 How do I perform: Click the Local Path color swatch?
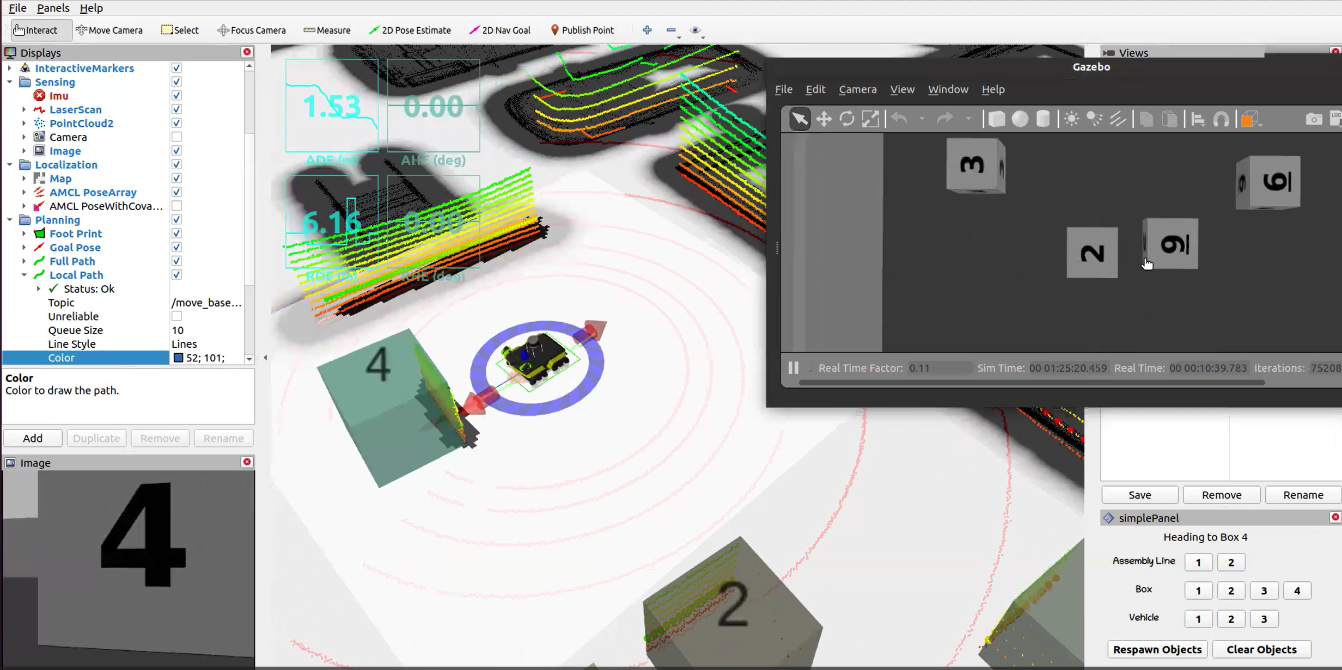click(x=178, y=358)
